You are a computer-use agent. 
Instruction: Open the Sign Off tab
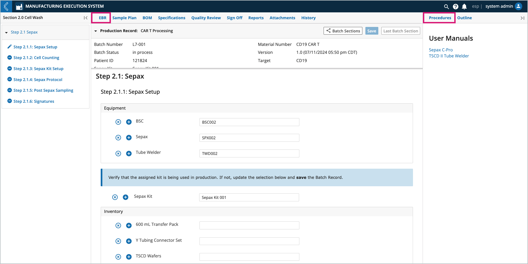point(235,18)
